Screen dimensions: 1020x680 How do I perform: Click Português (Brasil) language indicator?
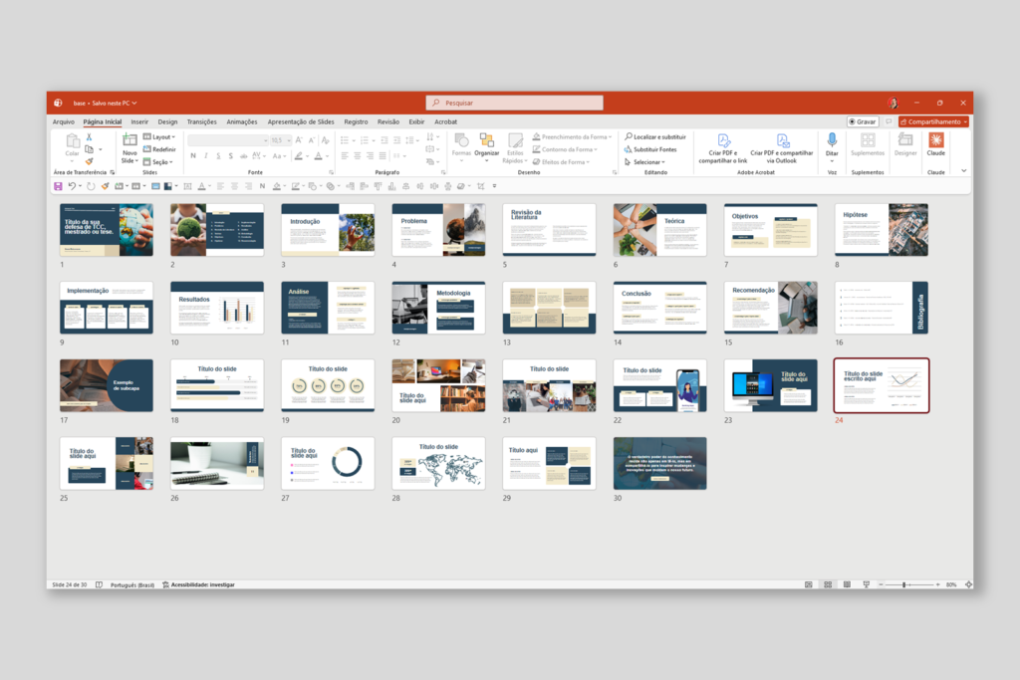click(x=132, y=584)
